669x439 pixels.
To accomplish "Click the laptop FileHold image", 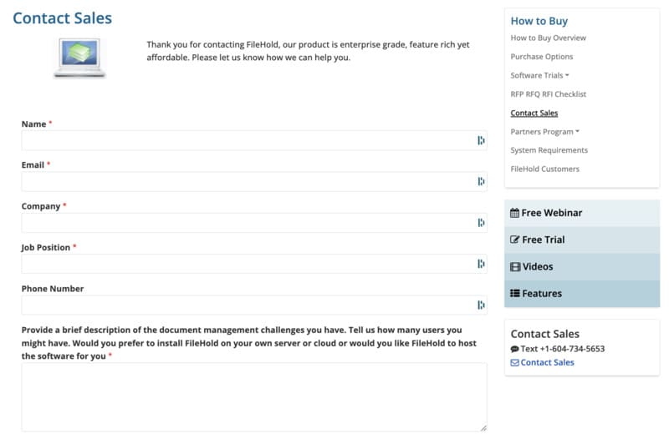I will [79, 58].
